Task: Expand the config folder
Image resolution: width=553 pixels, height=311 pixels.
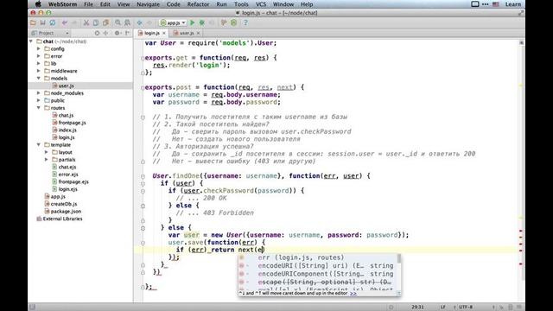Action: tap(38, 48)
